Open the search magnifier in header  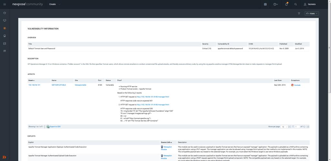click(295, 4)
